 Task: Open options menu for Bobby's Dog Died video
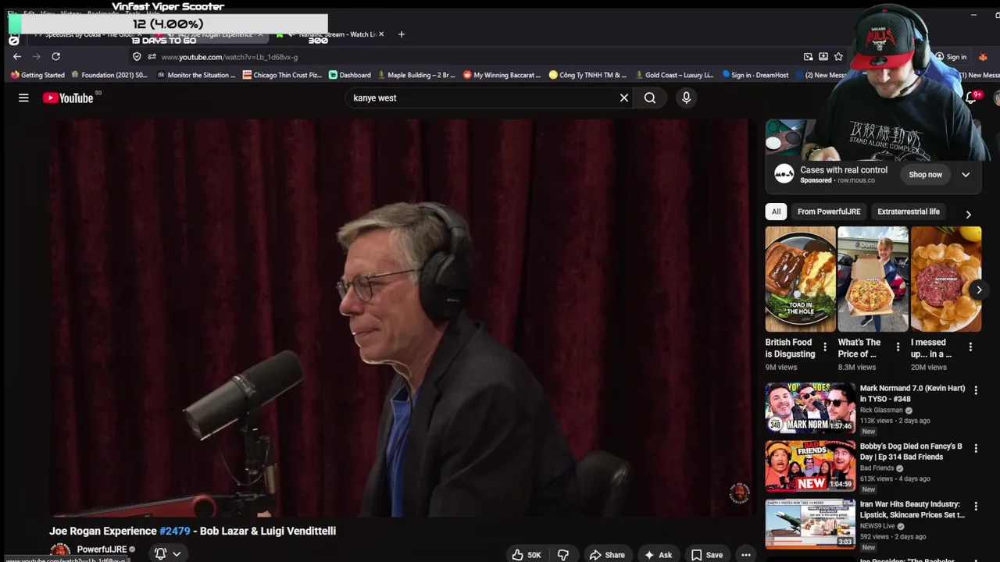(976, 448)
